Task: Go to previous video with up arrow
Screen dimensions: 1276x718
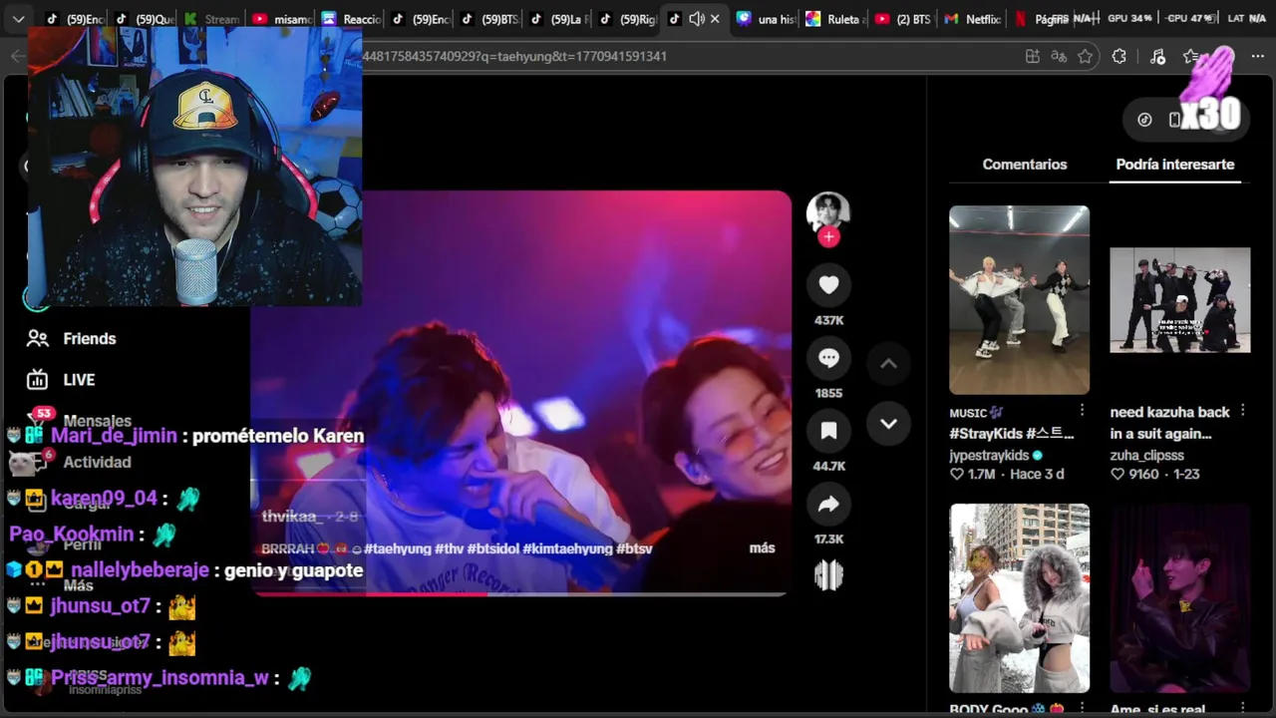Action: (x=888, y=364)
